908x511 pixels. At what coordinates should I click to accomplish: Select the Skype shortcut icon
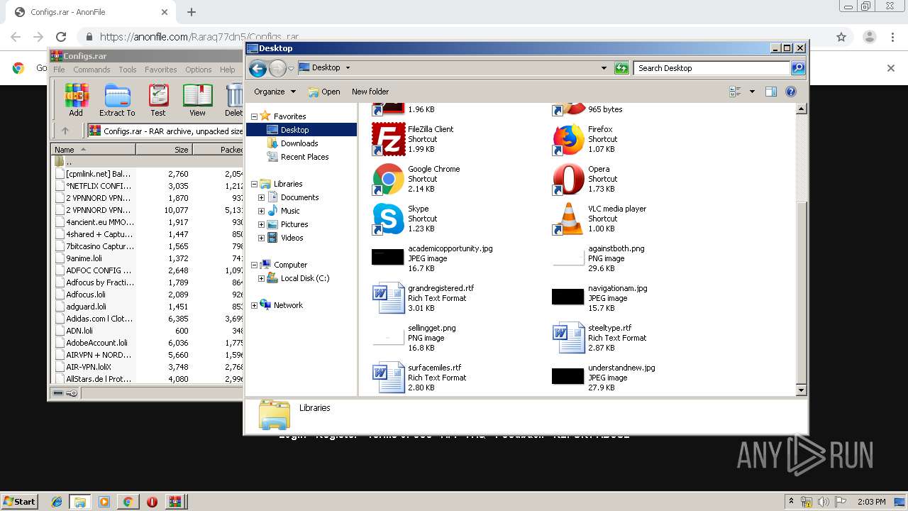coord(388,219)
